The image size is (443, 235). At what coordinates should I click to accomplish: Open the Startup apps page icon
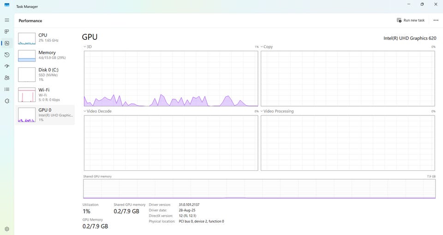7,66
